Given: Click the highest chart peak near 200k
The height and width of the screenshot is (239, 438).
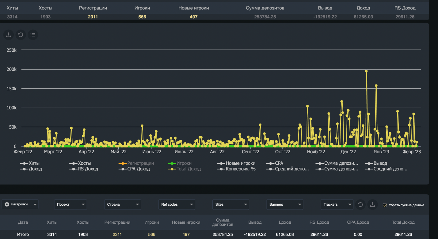Looking at the screenshot, I should pyautogui.click(x=366, y=71).
